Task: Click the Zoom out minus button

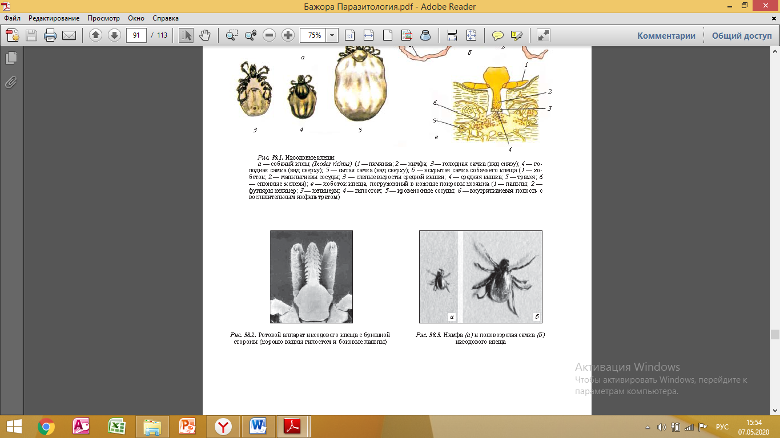Action: tap(270, 35)
